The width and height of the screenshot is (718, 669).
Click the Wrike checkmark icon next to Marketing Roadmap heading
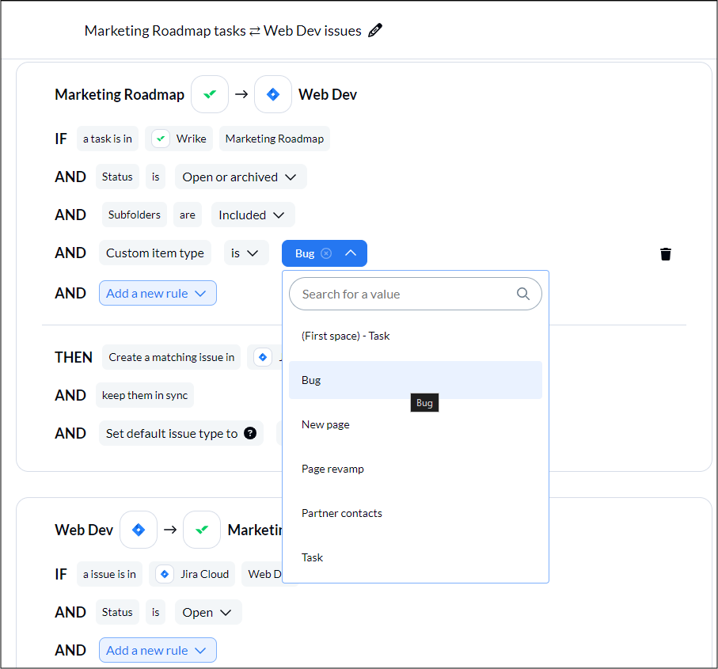[x=210, y=94]
